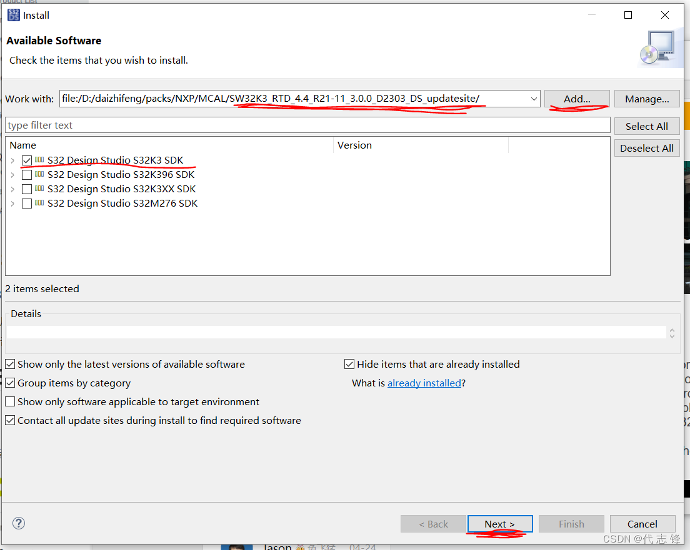
Task: Close the Install dialog window
Action: tap(665, 16)
